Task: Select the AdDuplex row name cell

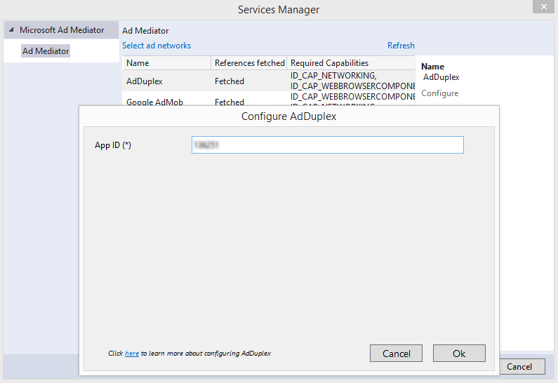Action: pos(144,81)
